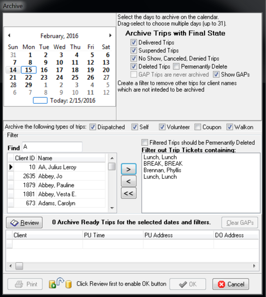The image size is (266, 297).
Task: Click the Client ID column header
Action: click(x=25, y=158)
